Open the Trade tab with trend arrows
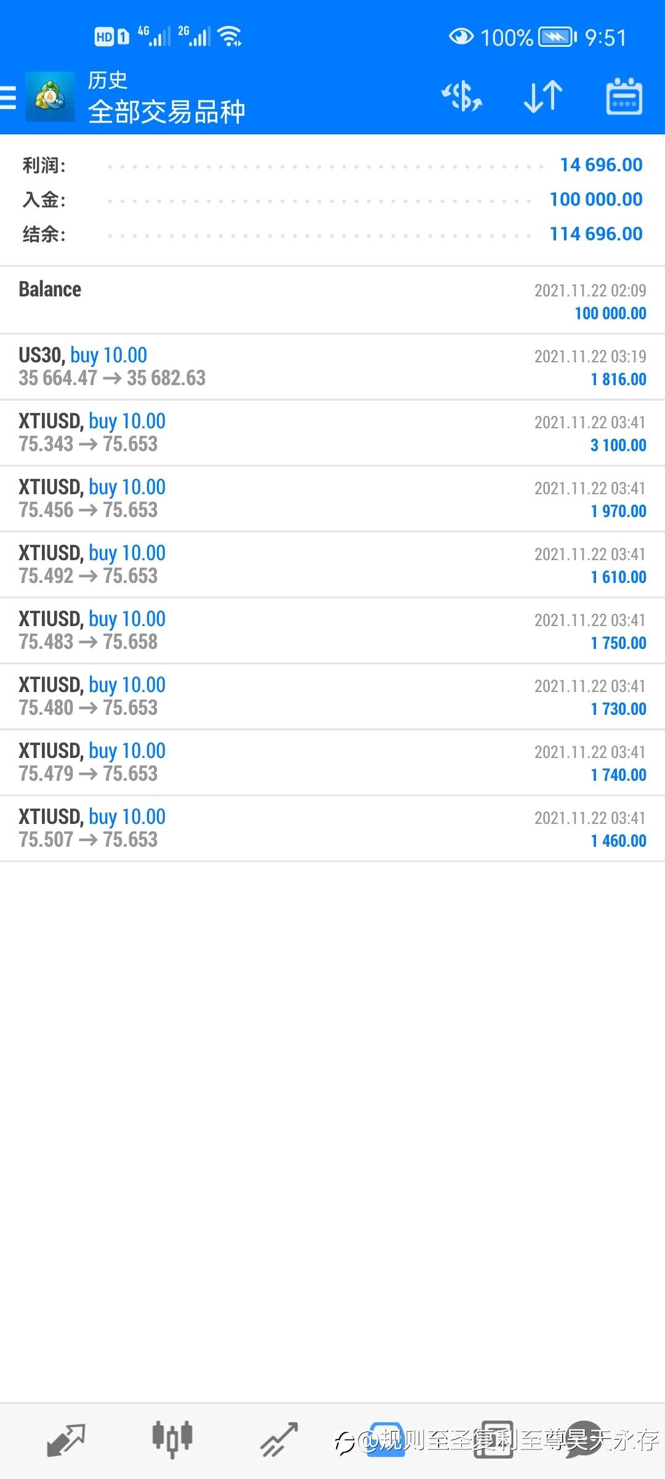Screen dimensions: 665x1479 point(279,1440)
